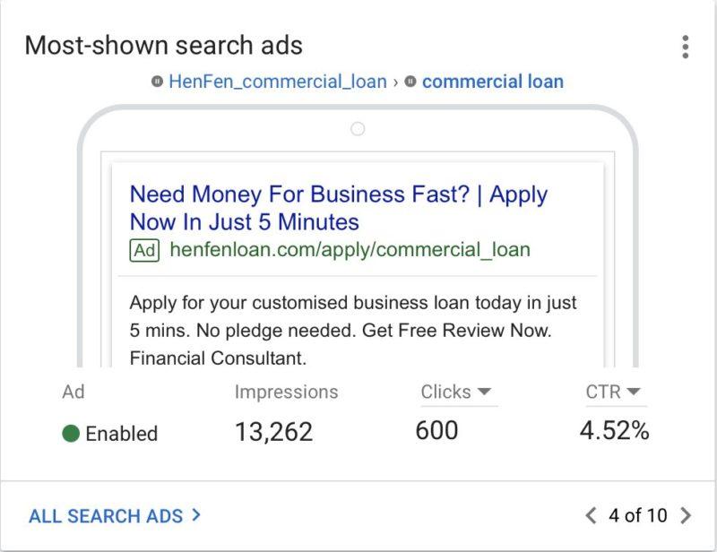
Task: Click the ad headline Need Money For Business Fast
Action: 339,208
